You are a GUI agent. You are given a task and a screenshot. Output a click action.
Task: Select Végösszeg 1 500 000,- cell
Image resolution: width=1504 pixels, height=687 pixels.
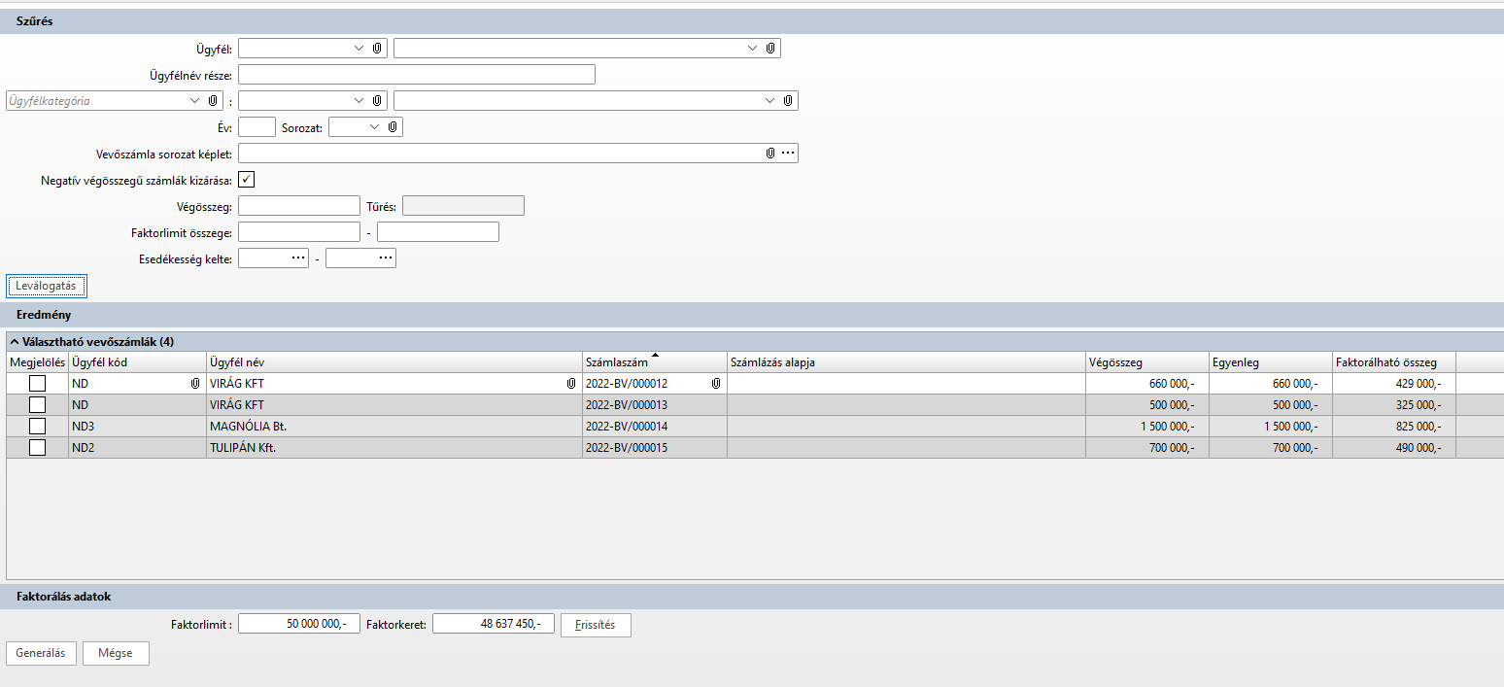pyautogui.click(x=1147, y=427)
